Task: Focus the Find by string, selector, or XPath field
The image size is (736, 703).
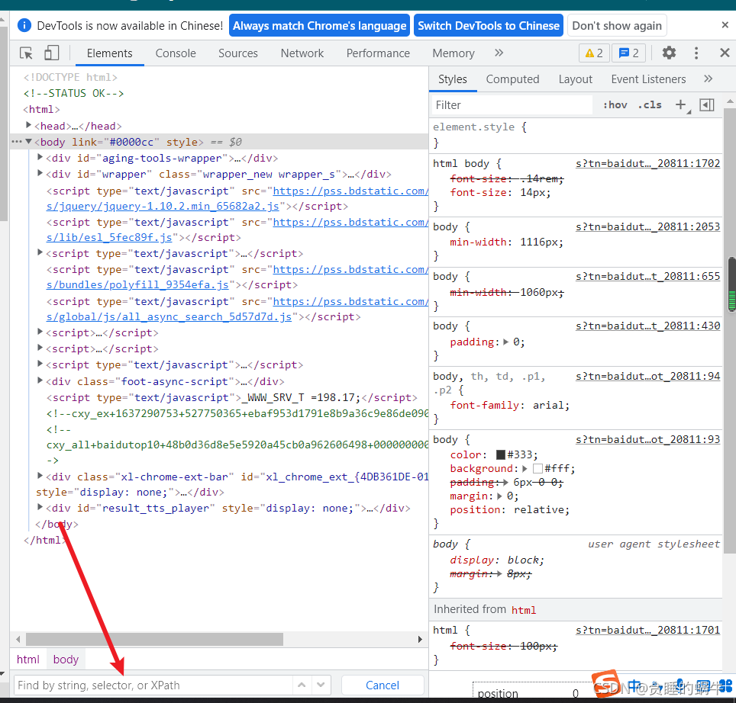Action: [x=153, y=685]
